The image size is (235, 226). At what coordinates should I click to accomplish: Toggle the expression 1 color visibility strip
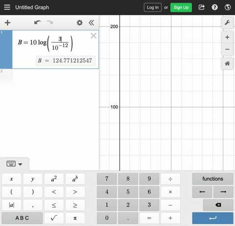pos(6,49)
